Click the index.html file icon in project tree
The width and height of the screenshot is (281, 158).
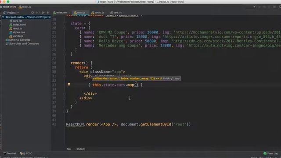(x=11, y=25)
